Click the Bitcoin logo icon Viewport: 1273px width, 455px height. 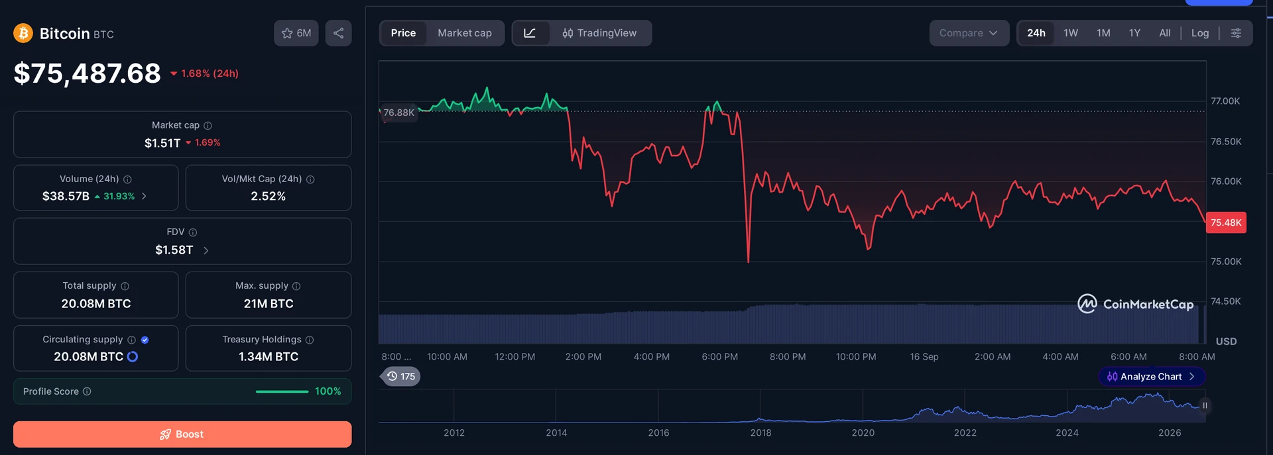click(x=23, y=33)
